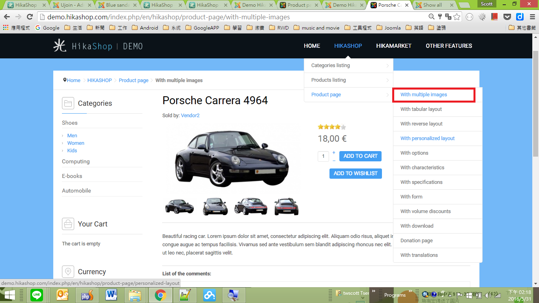Open LINE from the taskbar
Screen dimensions: 539x303
point(37,295)
